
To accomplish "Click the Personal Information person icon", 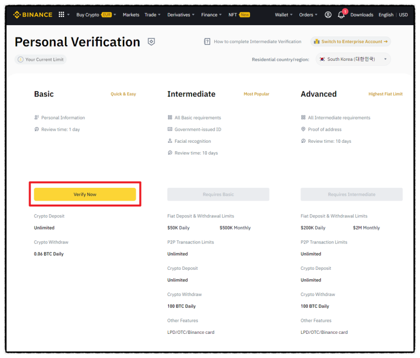I will [x=36, y=117].
